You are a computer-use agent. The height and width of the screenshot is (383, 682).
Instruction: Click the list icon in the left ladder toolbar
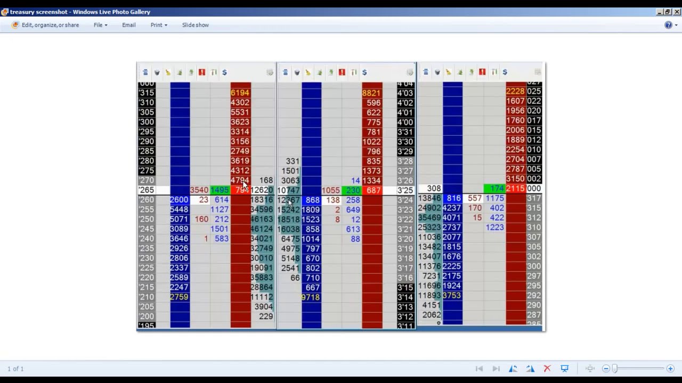coord(145,72)
